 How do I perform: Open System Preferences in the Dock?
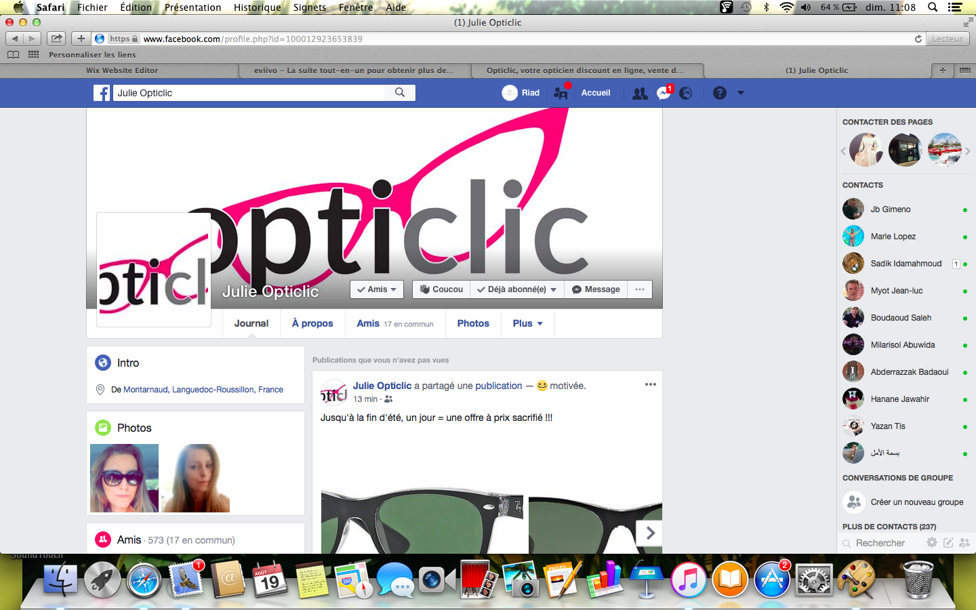(813, 579)
